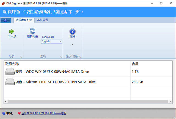
Task: Click the 准备。 status text
Action: click(x=10, y=113)
